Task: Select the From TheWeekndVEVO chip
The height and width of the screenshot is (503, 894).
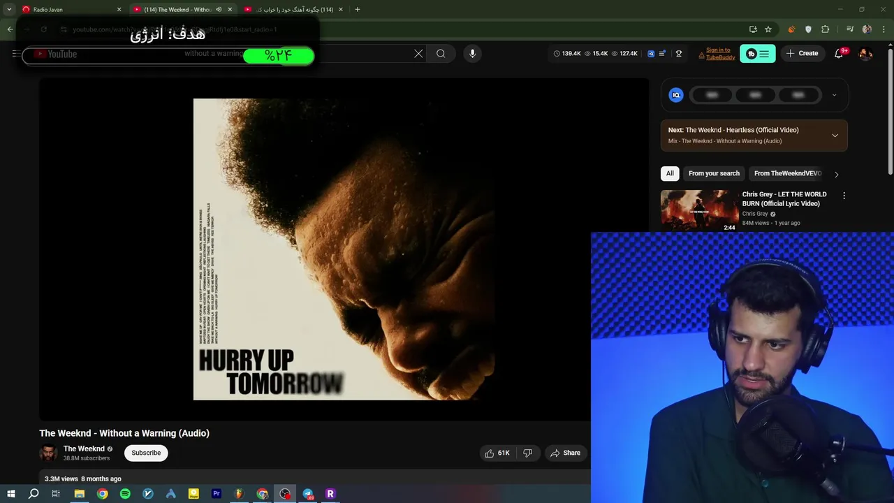Action: [x=787, y=173]
